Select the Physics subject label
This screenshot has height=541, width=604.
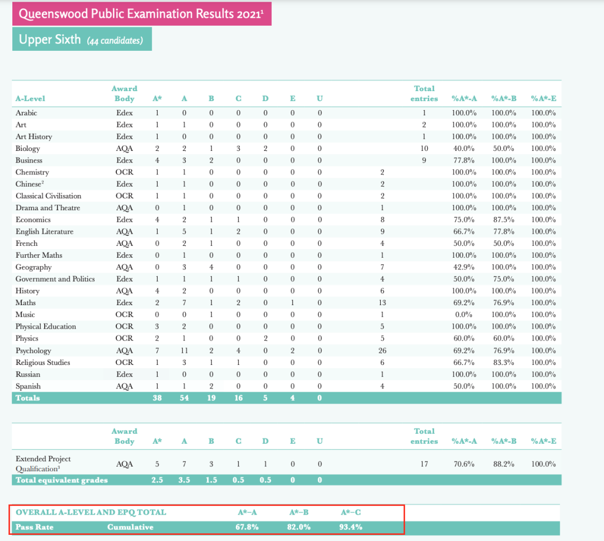27,339
